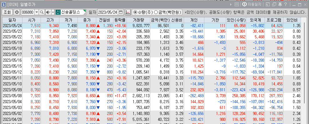Click the speaker sound icon
Image resolution: width=309 pixels, height=124 pixels.
48,12
